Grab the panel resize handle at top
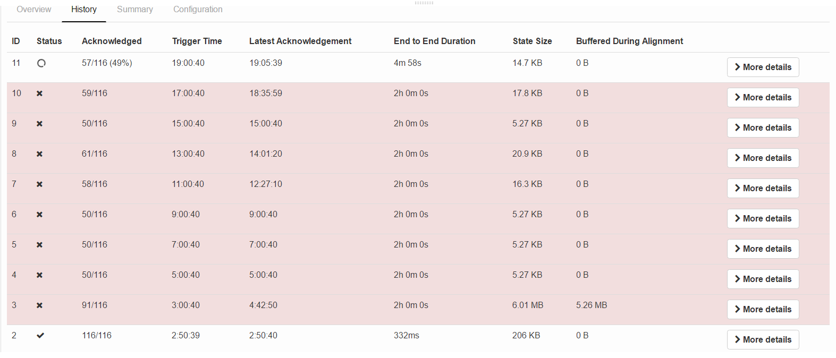The image size is (836, 358). click(x=424, y=3)
